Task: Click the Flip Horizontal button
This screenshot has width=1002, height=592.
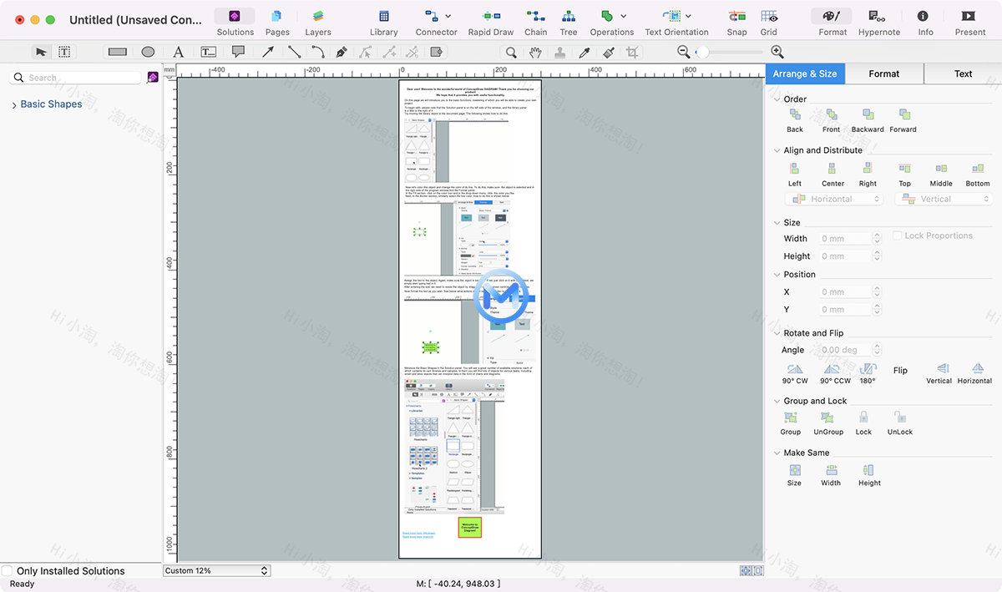Action: pyautogui.click(x=974, y=370)
